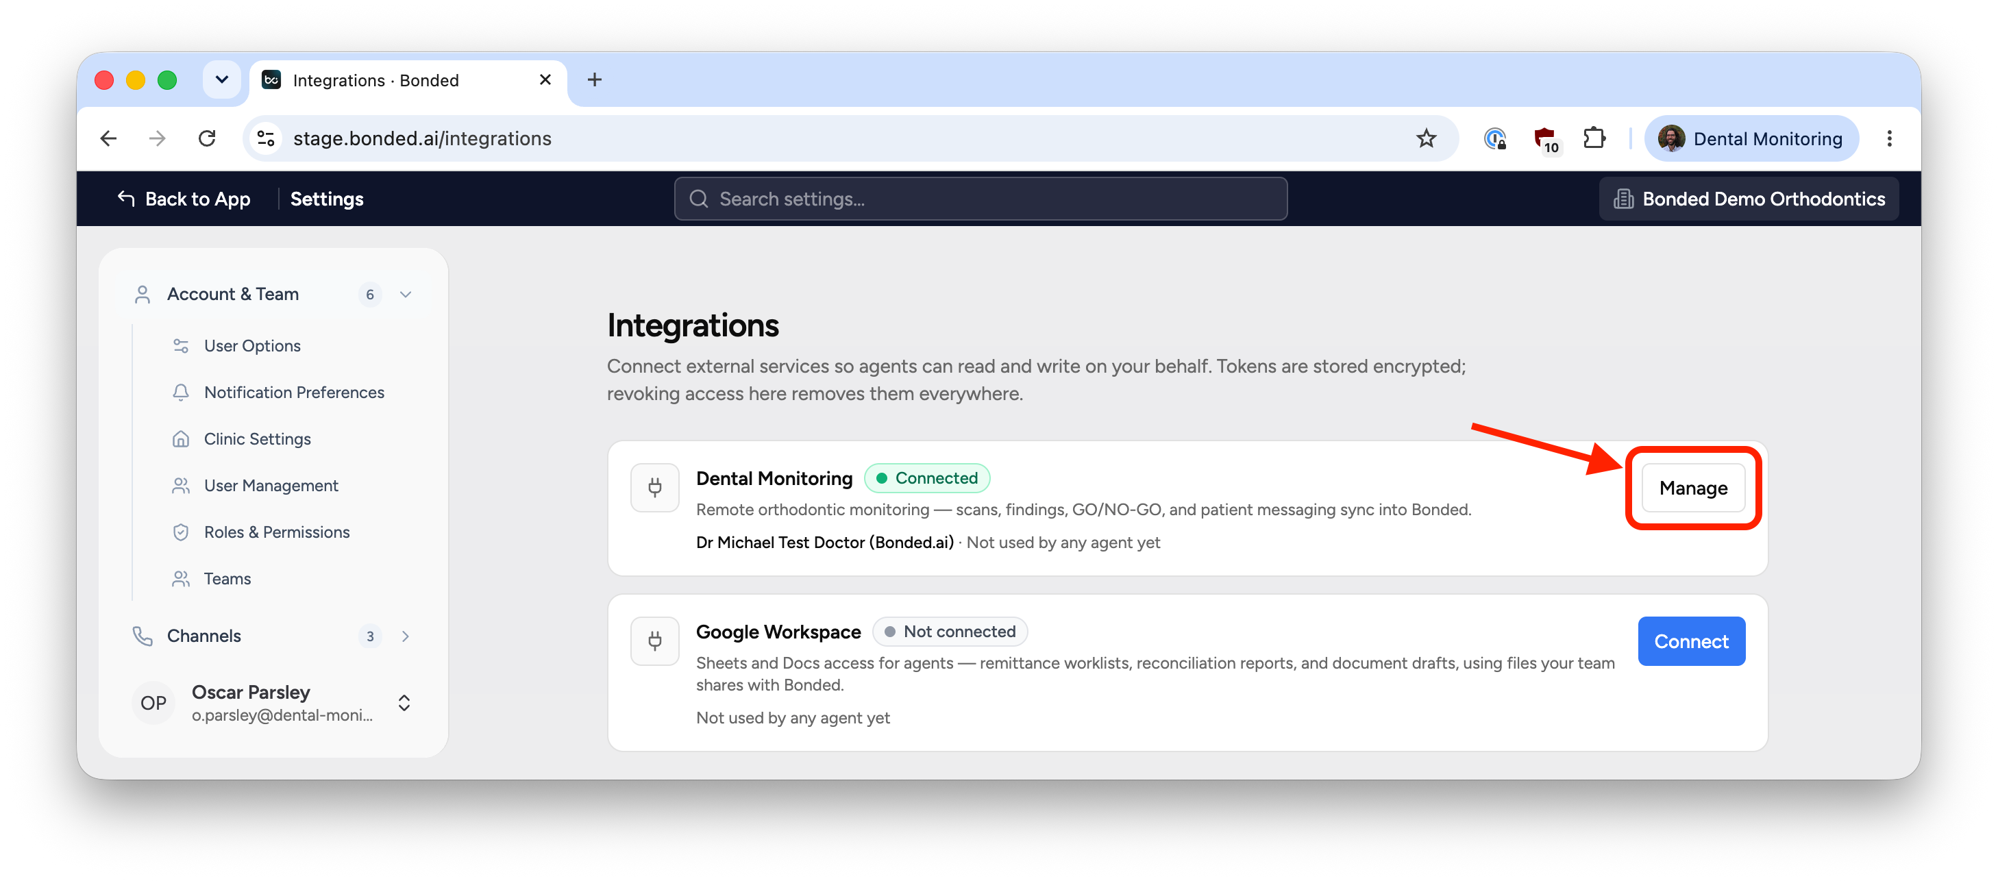Viewport: 1998px width, 881px height.
Task: Expand the Channels section chevron
Action: point(405,636)
